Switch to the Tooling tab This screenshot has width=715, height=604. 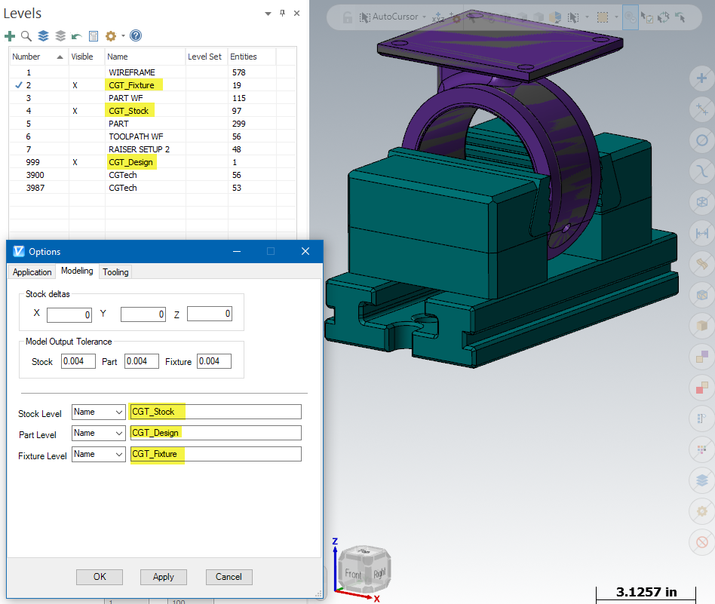[115, 271]
